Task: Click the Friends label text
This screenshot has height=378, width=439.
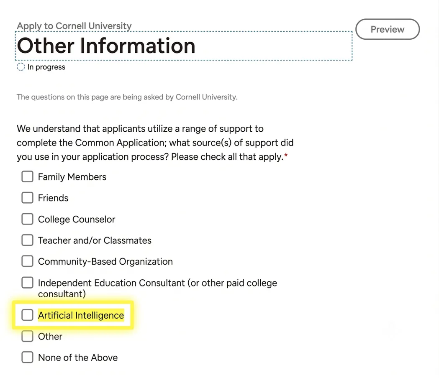Action: point(53,198)
